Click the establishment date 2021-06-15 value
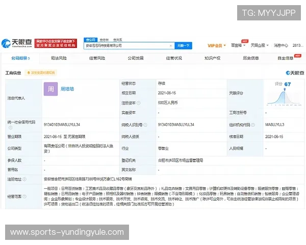This screenshot has height=245, width=306. click(x=167, y=93)
